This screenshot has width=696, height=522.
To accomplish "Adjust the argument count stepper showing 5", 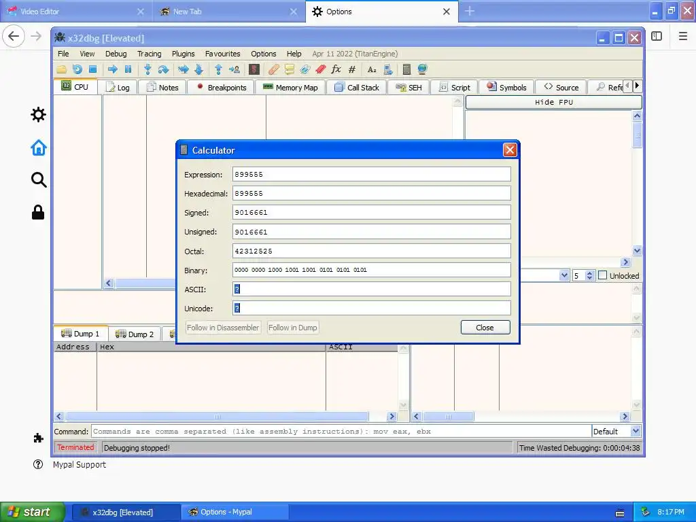I will click(589, 275).
